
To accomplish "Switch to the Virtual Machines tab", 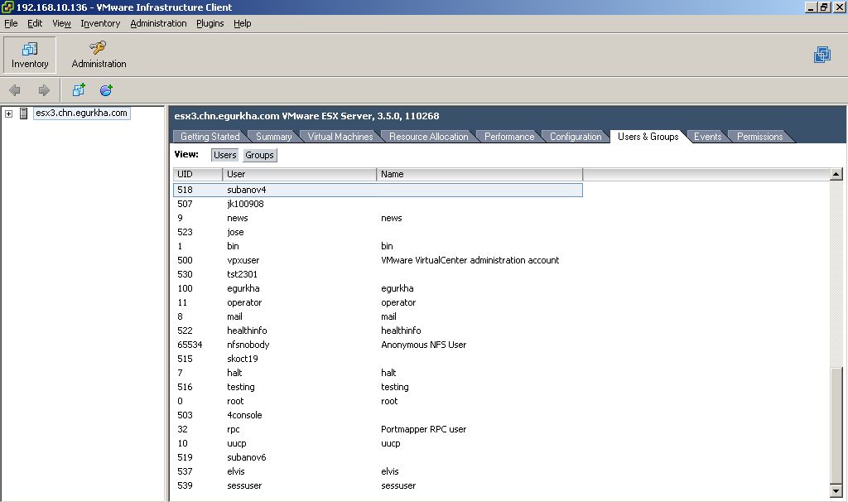I will coord(340,137).
